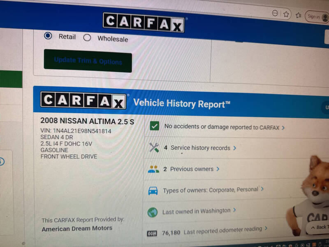
Task: Click the previous owners people icon
Action: [153, 168]
